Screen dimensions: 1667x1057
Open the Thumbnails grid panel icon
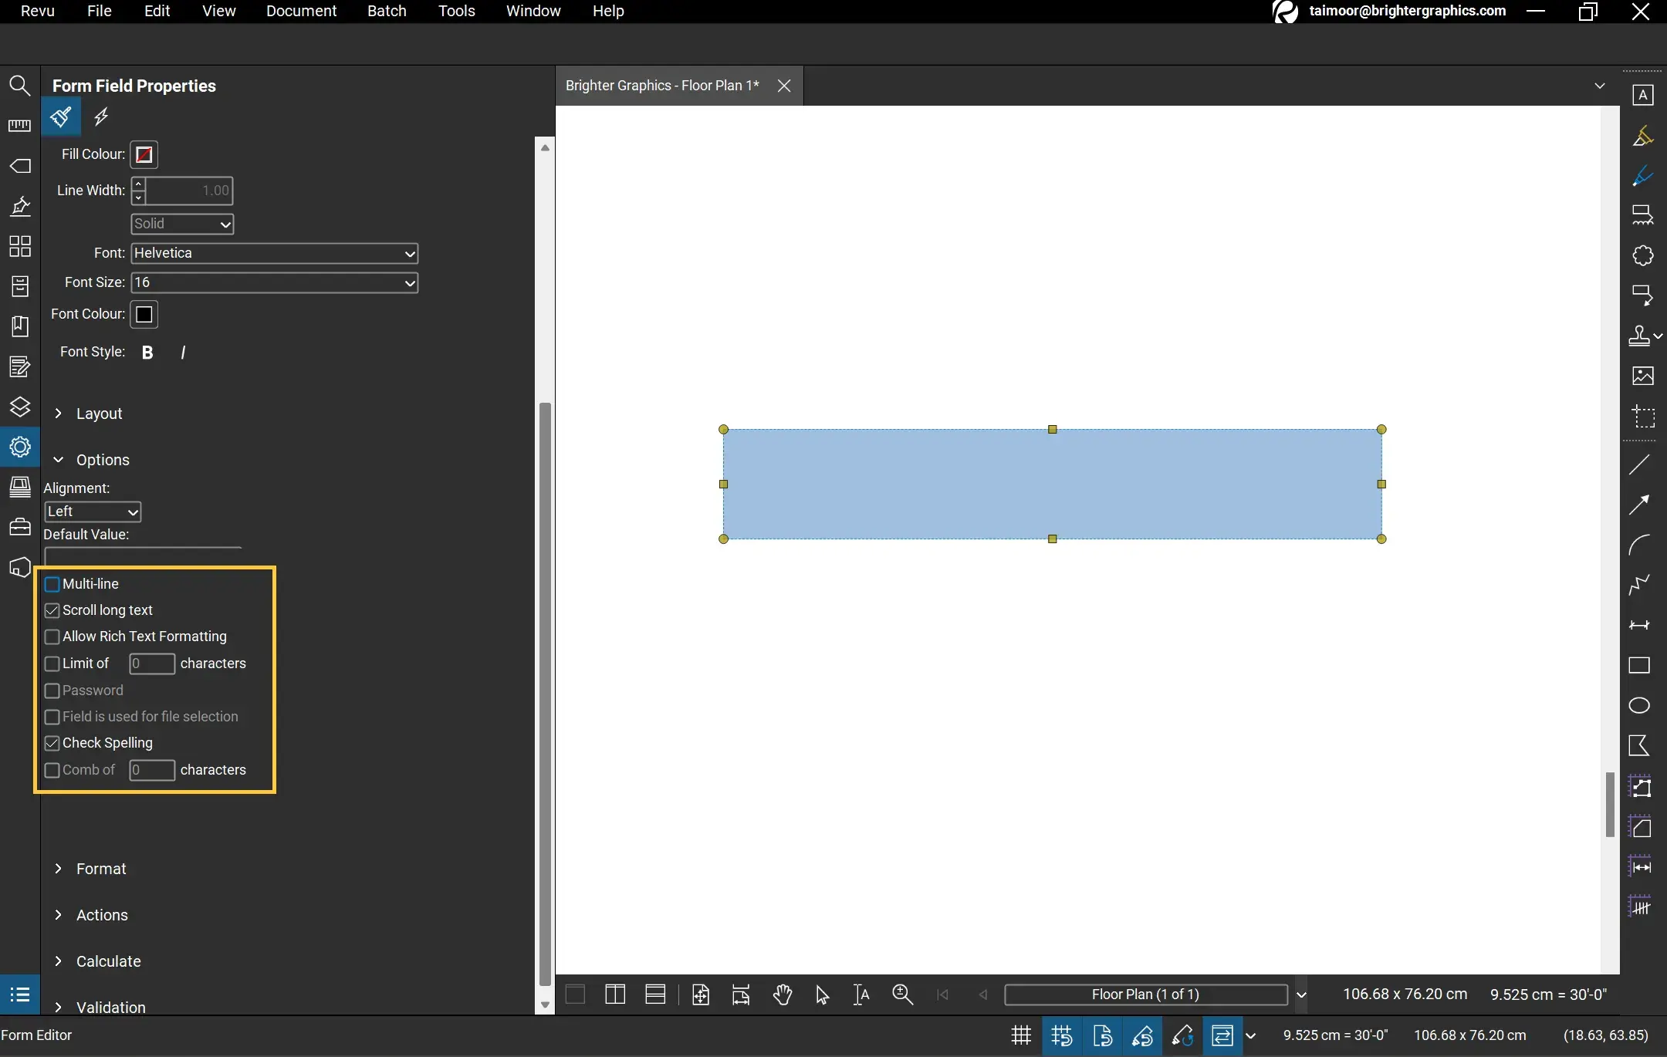point(19,247)
